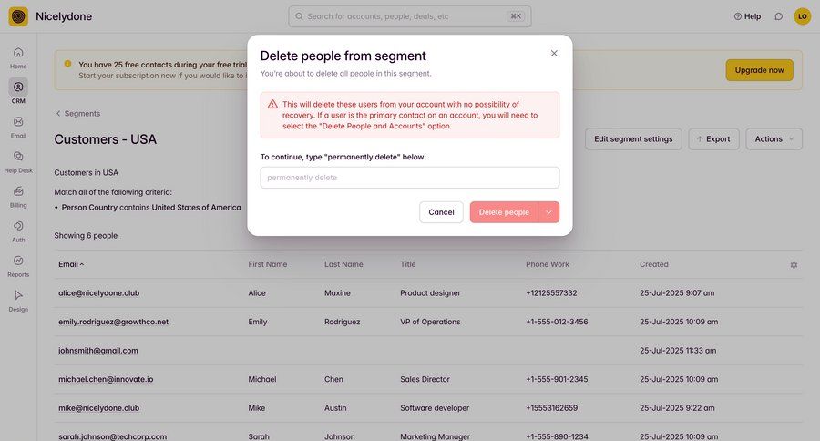Image resolution: width=820 pixels, height=441 pixels.
Task: Go back to Segments link
Action: coord(78,114)
